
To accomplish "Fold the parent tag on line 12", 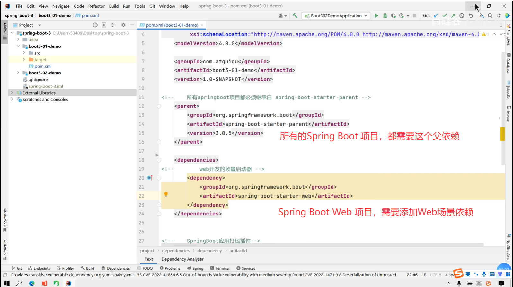I will 159,106.
